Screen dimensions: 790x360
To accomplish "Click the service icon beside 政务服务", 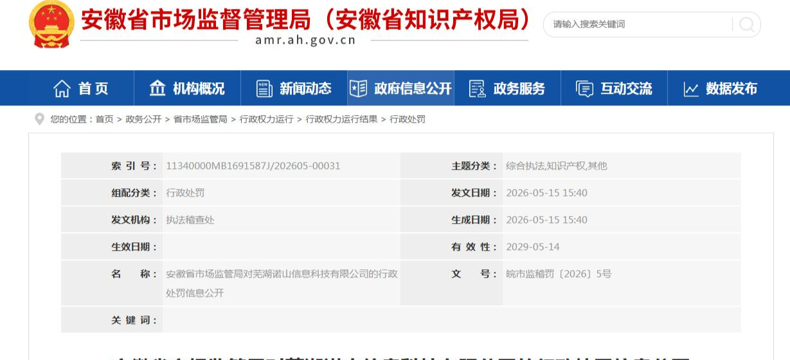I will (477, 89).
